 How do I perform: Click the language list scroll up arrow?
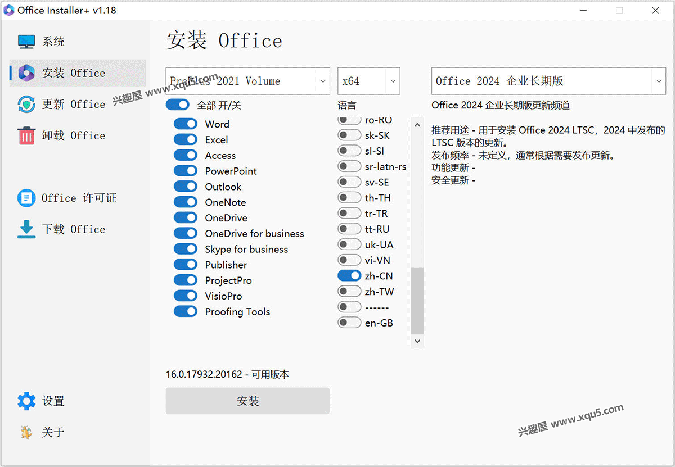coord(417,125)
